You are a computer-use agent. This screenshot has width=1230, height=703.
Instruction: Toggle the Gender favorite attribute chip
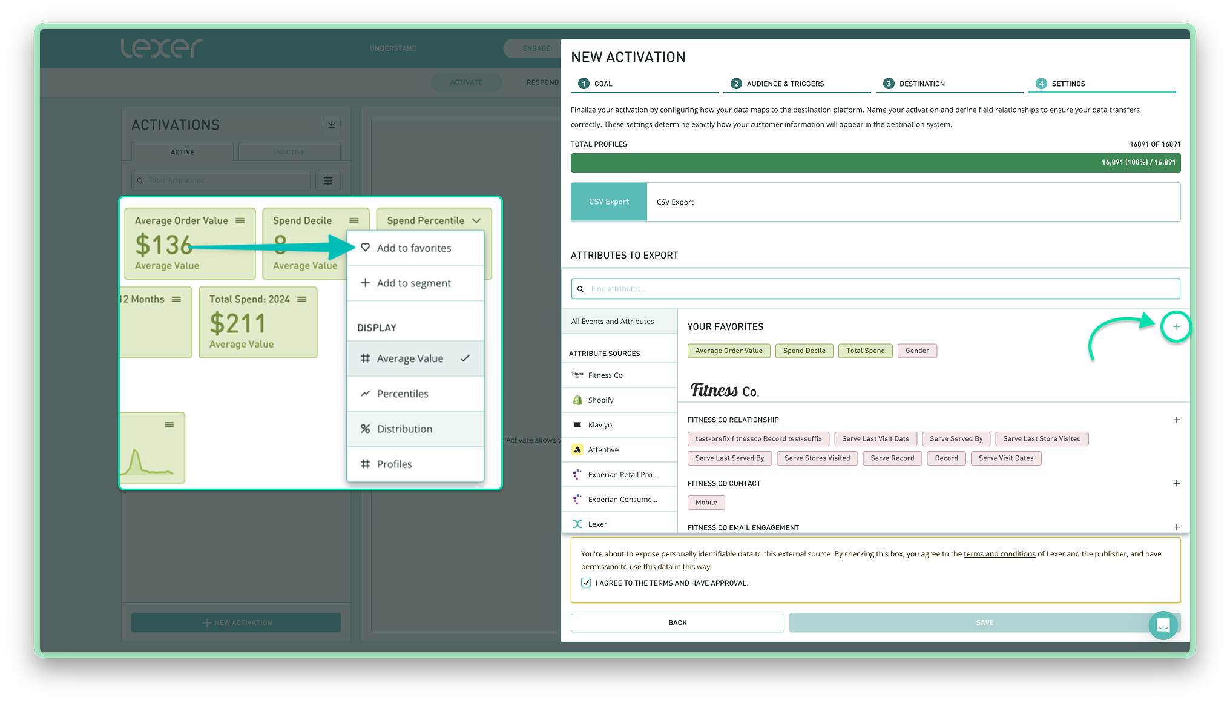pos(917,351)
